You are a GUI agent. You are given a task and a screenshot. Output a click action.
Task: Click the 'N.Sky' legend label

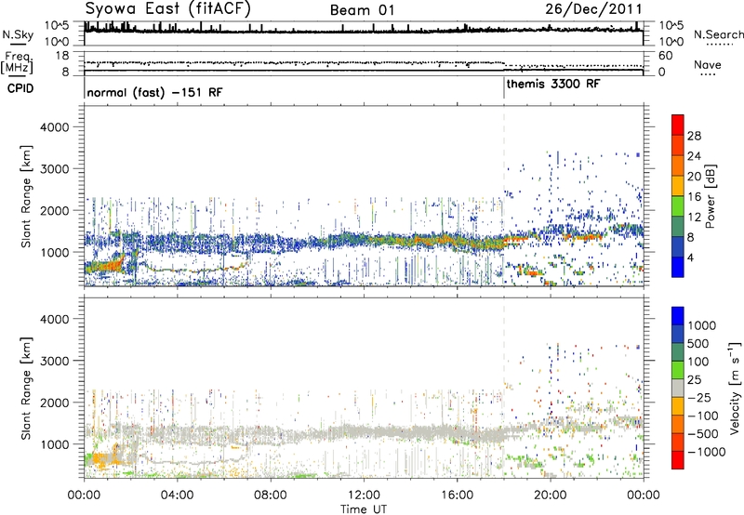coord(18,34)
